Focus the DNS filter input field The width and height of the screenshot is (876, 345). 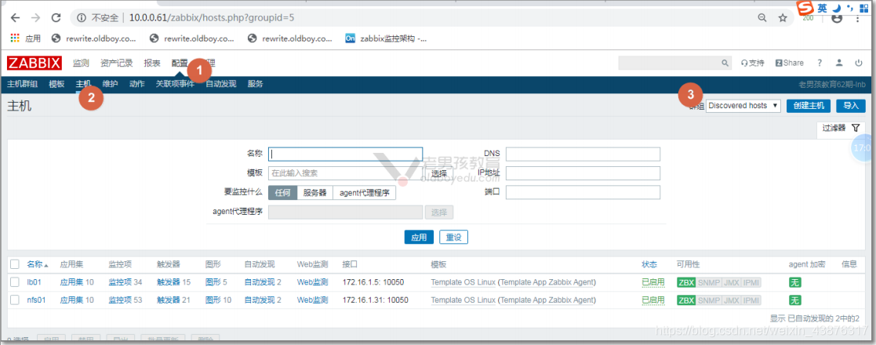click(x=583, y=154)
